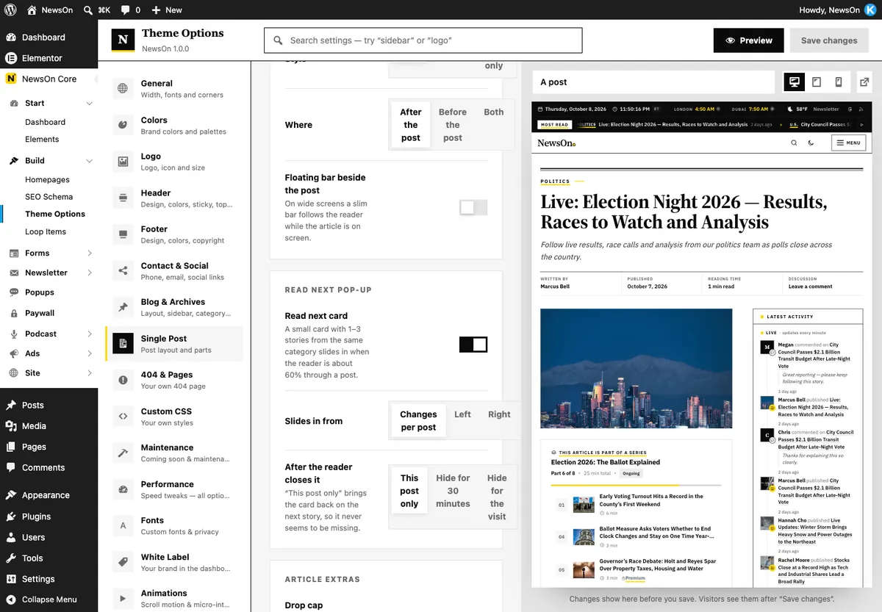The image size is (882, 612).
Task: Click 'Leave a comment' link in preview
Action: pyautogui.click(x=810, y=287)
